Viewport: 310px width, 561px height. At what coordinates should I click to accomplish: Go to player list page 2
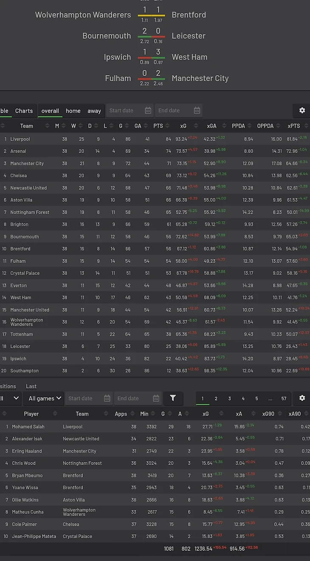click(x=216, y=398)
